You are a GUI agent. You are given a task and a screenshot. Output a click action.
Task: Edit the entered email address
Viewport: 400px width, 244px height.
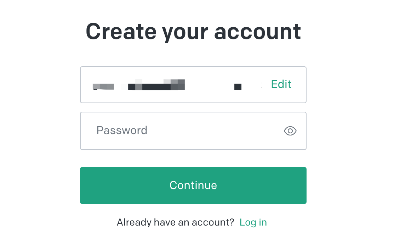coord(281,84)
